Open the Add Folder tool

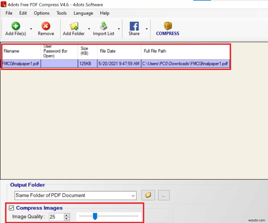(x=73, y=25)
